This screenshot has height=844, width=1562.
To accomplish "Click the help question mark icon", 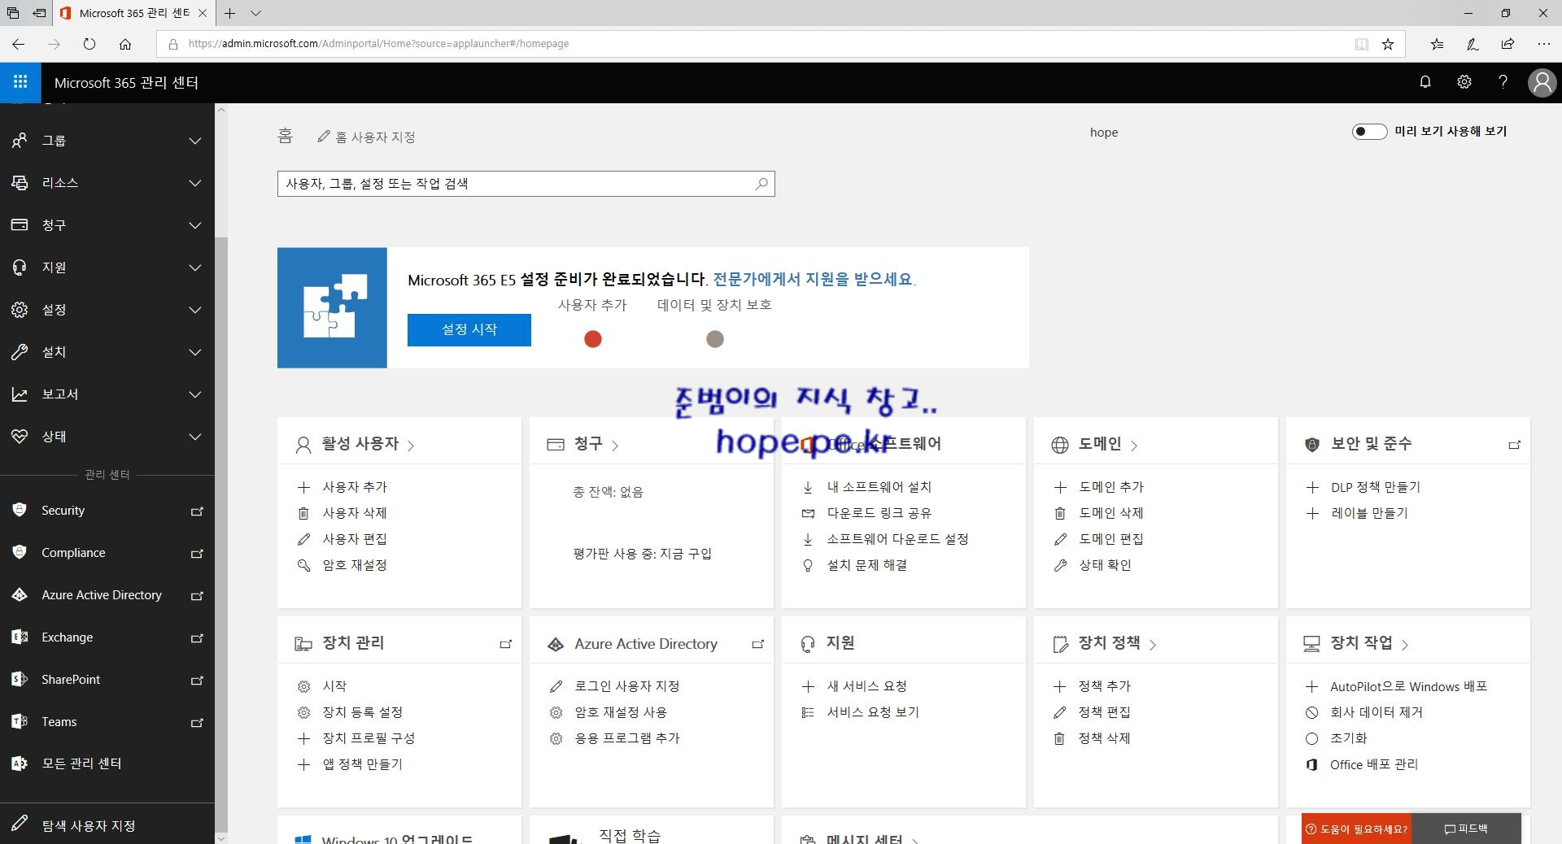I will pyautogui.click(x=1503, y=82).
